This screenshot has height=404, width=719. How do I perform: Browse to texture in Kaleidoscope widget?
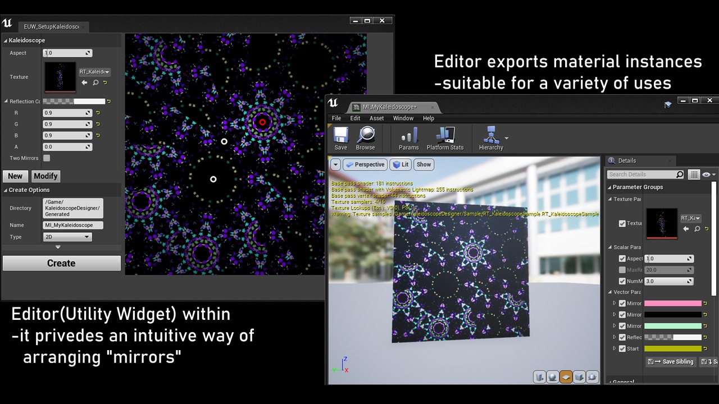pos(95,82)
